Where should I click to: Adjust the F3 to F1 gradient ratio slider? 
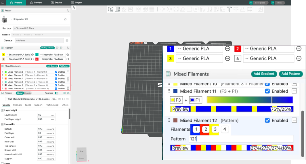tap(250, 100)
